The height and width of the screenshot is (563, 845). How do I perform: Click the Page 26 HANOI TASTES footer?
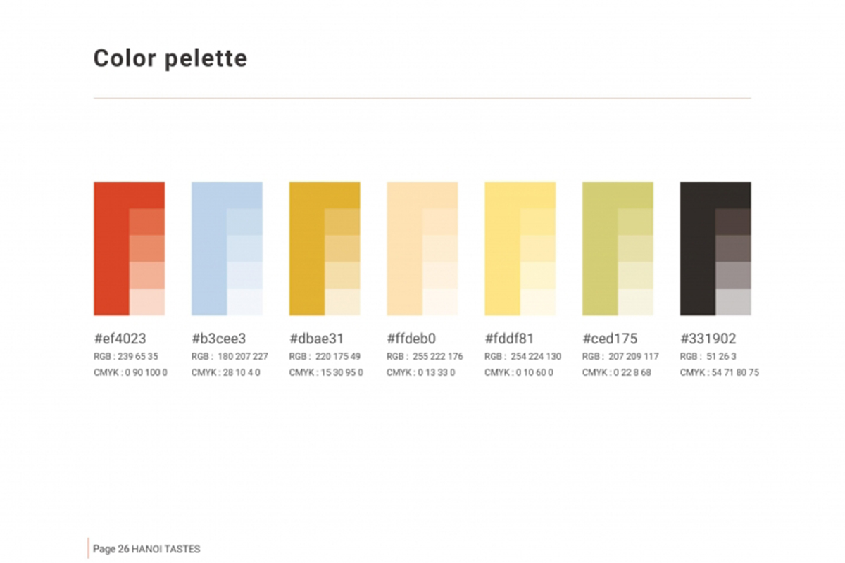click(x=146, y=548)
